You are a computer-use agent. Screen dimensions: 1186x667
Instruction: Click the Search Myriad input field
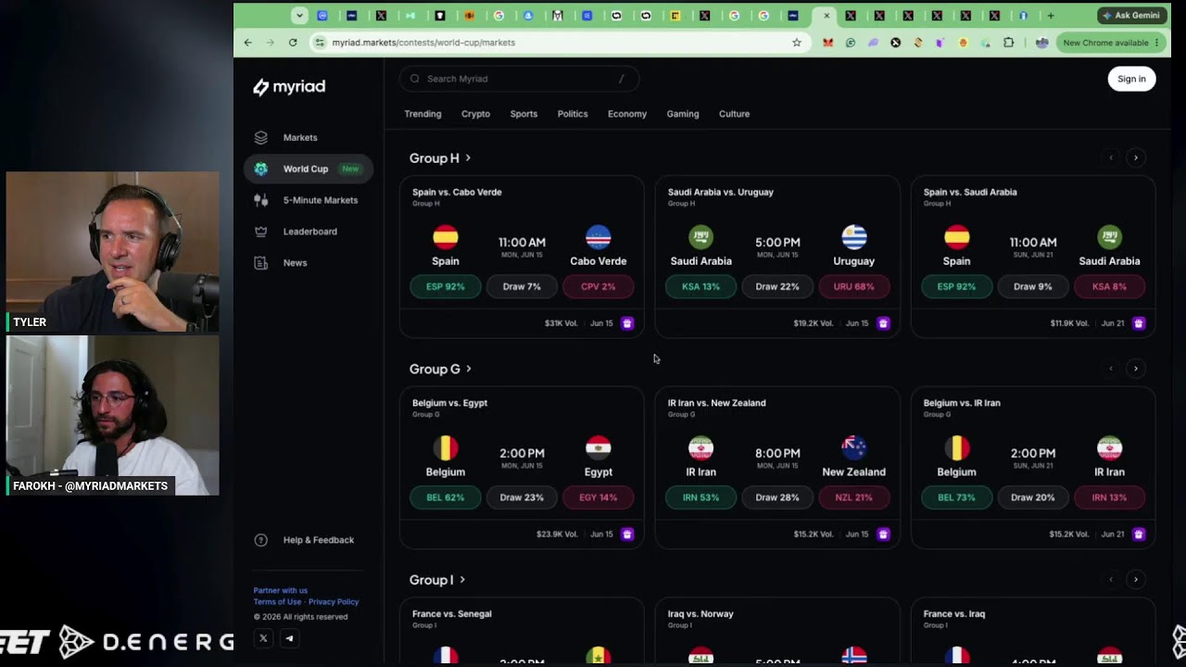pyautogui.click(x=520, y=79)
